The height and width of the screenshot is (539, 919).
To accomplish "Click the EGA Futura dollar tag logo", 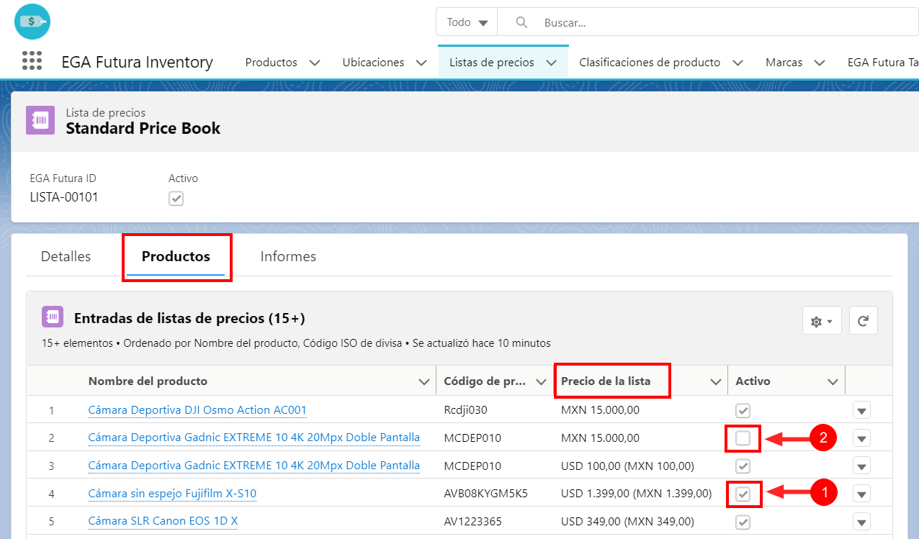I will (x=32, y=22).
